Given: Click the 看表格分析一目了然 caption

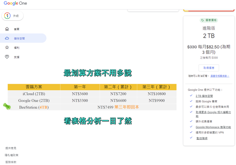Looking at the screenshot, I should click(98, 121).
